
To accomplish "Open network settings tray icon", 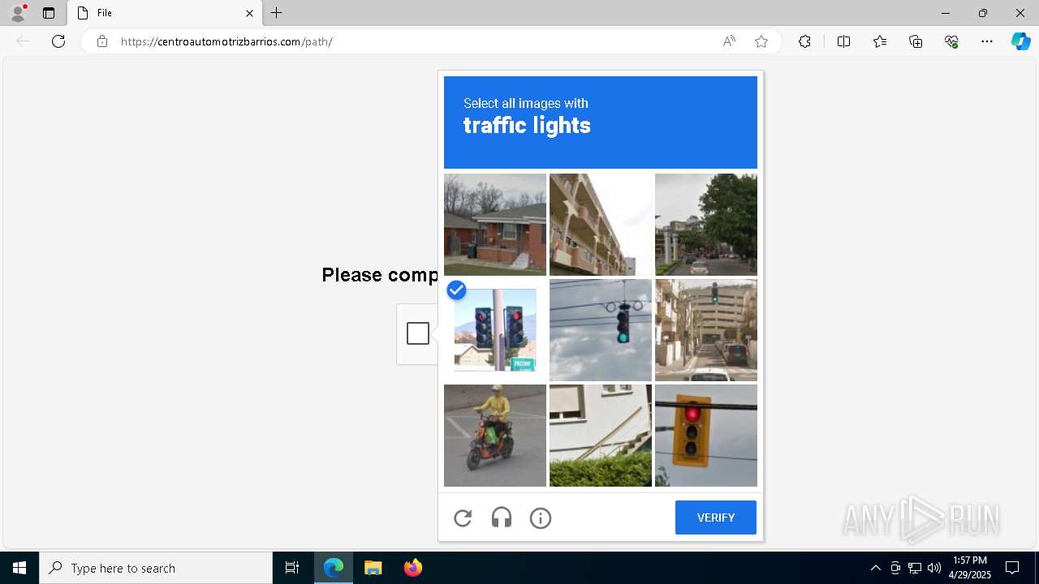I will [915, 568].
